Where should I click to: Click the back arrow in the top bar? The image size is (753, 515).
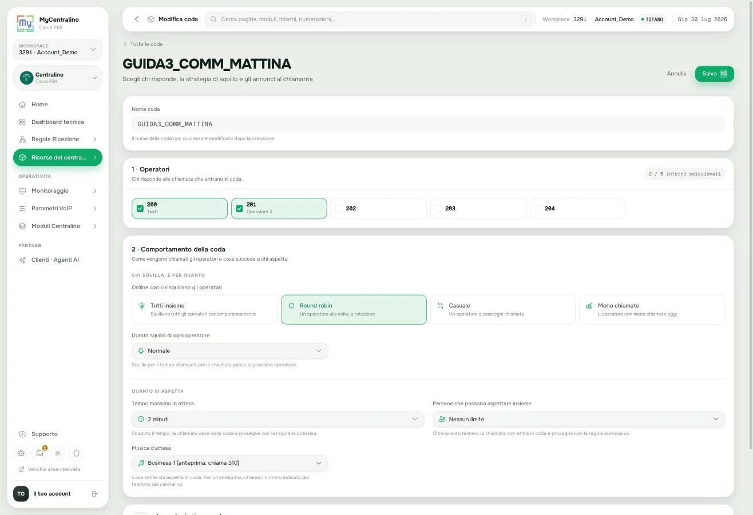pos(137,19)
